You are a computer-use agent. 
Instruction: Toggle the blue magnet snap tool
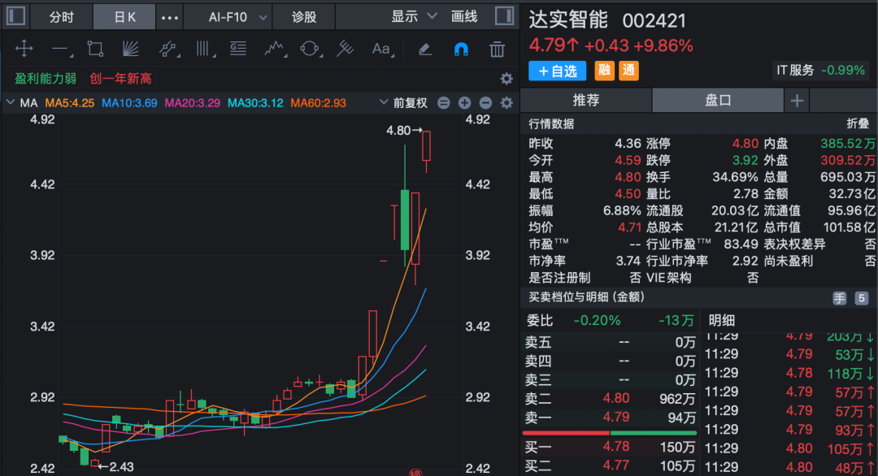pos(461,50)
